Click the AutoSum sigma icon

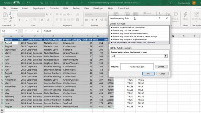(x=160, y=13)
